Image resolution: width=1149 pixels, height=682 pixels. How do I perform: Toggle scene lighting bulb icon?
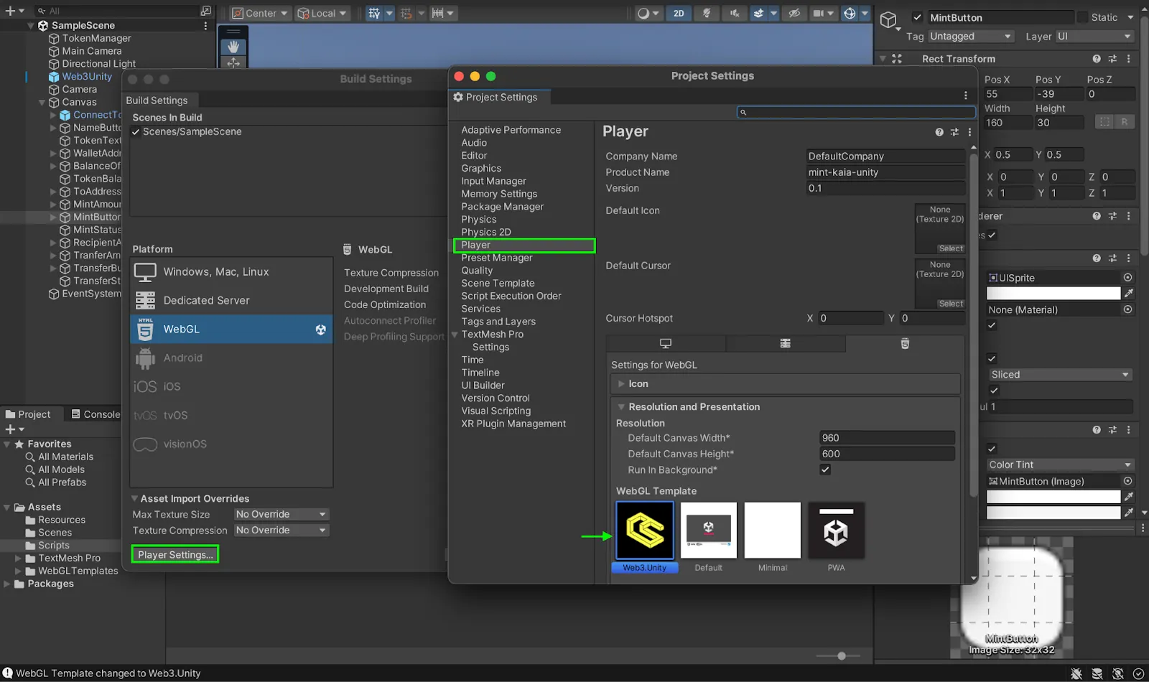pos(707,14)
